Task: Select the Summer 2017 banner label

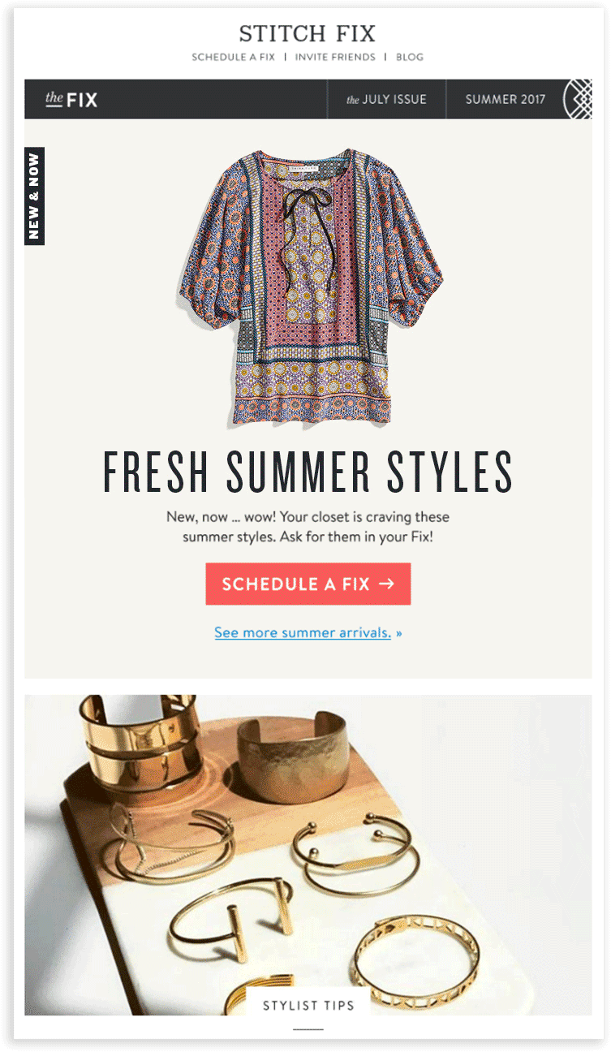Action: 505,100
